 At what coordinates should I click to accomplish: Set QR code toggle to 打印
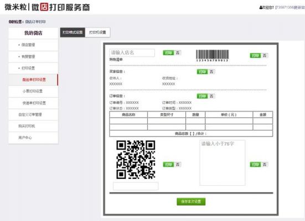pyautogui.click(x=168, y=165)
